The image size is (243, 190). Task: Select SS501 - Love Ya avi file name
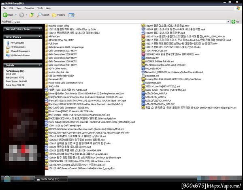[x=162, y=86]
